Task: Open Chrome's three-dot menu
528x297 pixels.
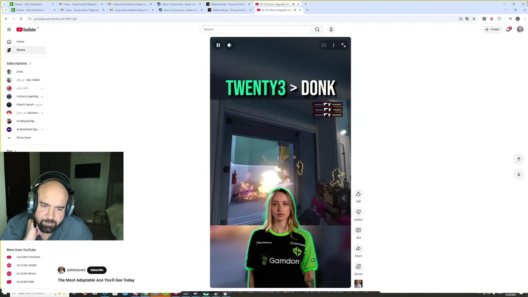Action: [525, 19]
